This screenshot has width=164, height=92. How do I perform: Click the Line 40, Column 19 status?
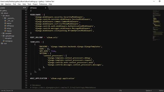[x=7, y=91]
